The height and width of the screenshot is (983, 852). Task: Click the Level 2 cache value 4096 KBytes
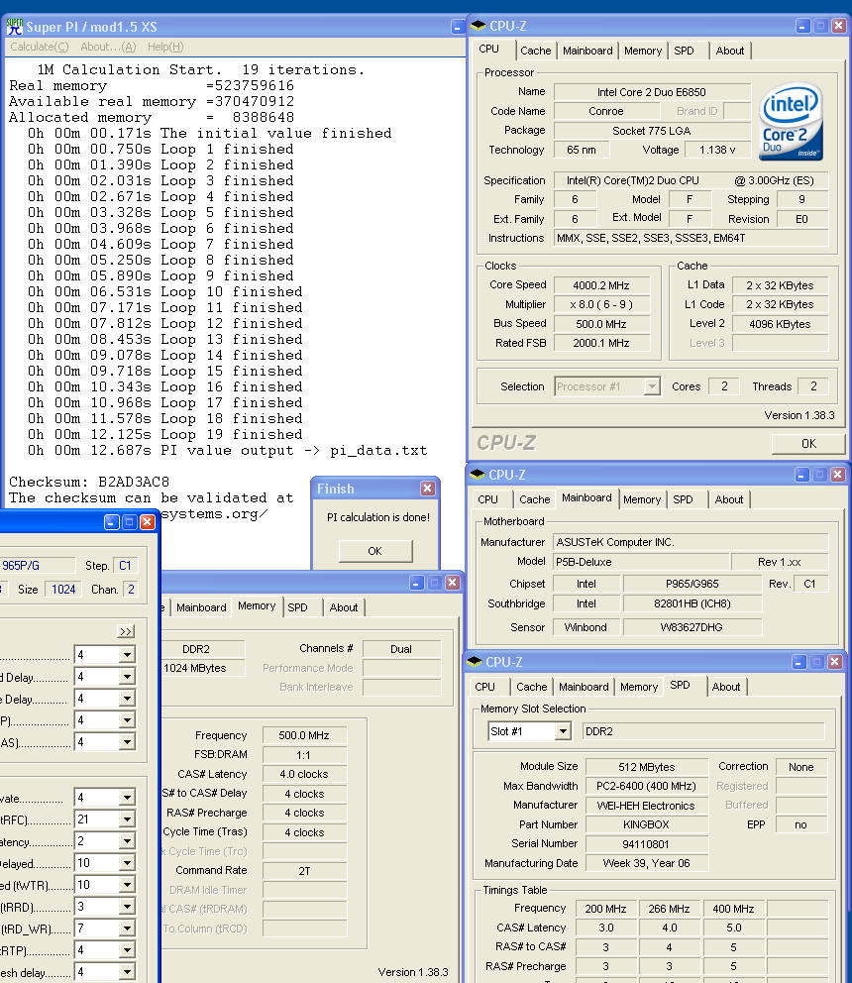click(x=780, y=325)
